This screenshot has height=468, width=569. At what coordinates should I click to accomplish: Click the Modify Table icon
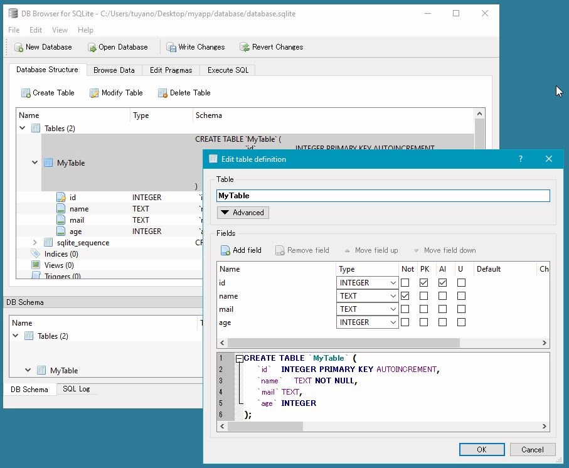[95, 93]
